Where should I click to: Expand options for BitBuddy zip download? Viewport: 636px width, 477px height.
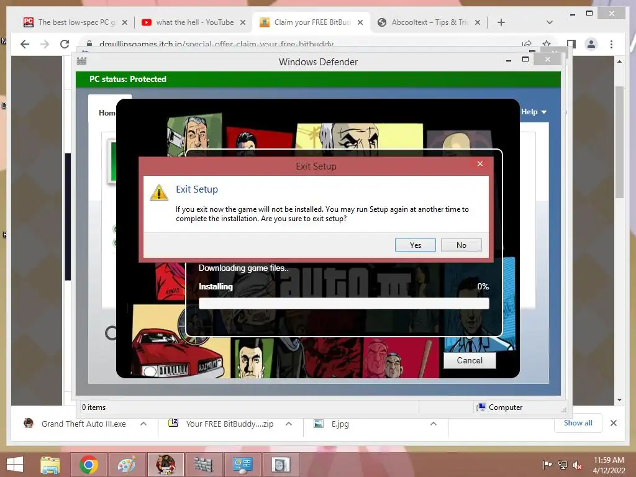click(x=289, y=424)
